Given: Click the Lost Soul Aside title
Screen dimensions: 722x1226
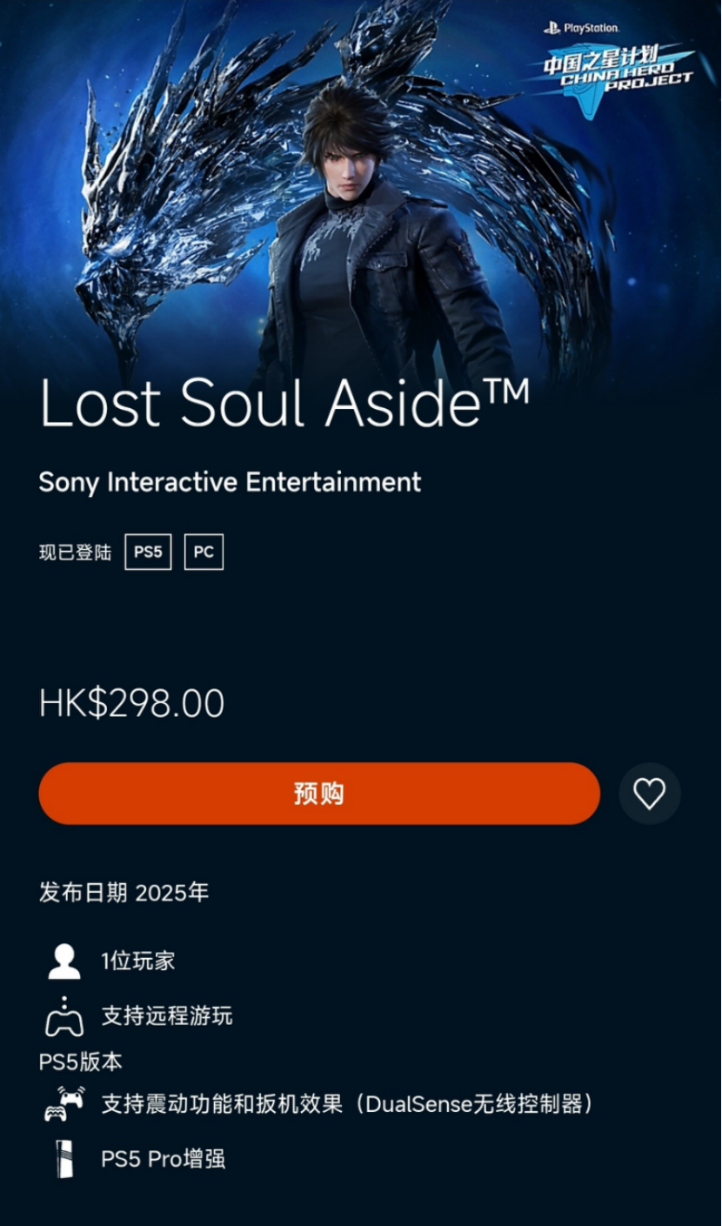Looking at the screenshot, I should [x=284, y=403].
